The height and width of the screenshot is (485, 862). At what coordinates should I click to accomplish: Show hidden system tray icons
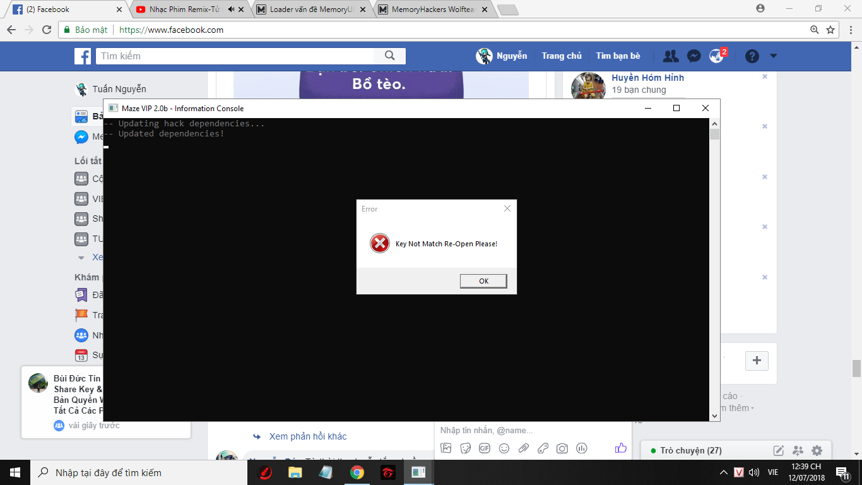(723, 472)
